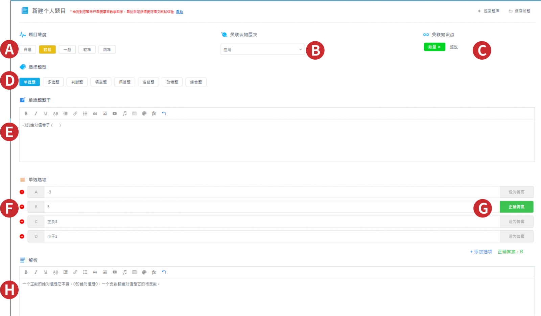Image resolution: width=541 pixels, height=316 pixels.
Task: Toggle bold in the question stem toolbar
Action: click(x=26, y=113)
